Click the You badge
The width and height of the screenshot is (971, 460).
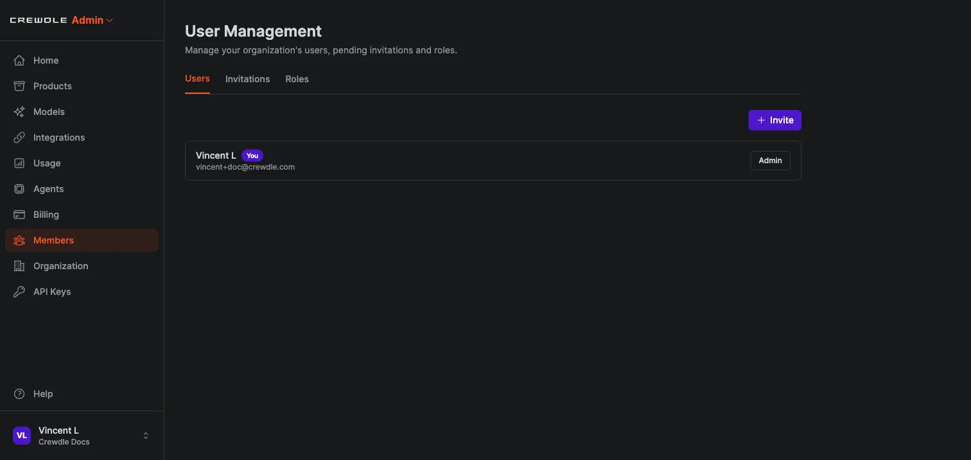(x=252, y=155)
